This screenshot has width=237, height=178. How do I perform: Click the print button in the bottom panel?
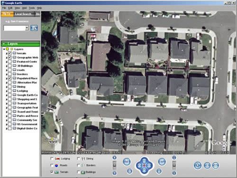(207, 166)
